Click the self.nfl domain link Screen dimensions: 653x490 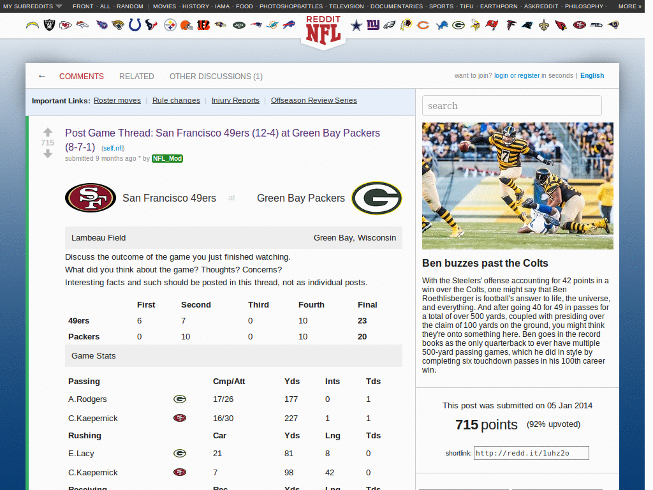point(113,148)
